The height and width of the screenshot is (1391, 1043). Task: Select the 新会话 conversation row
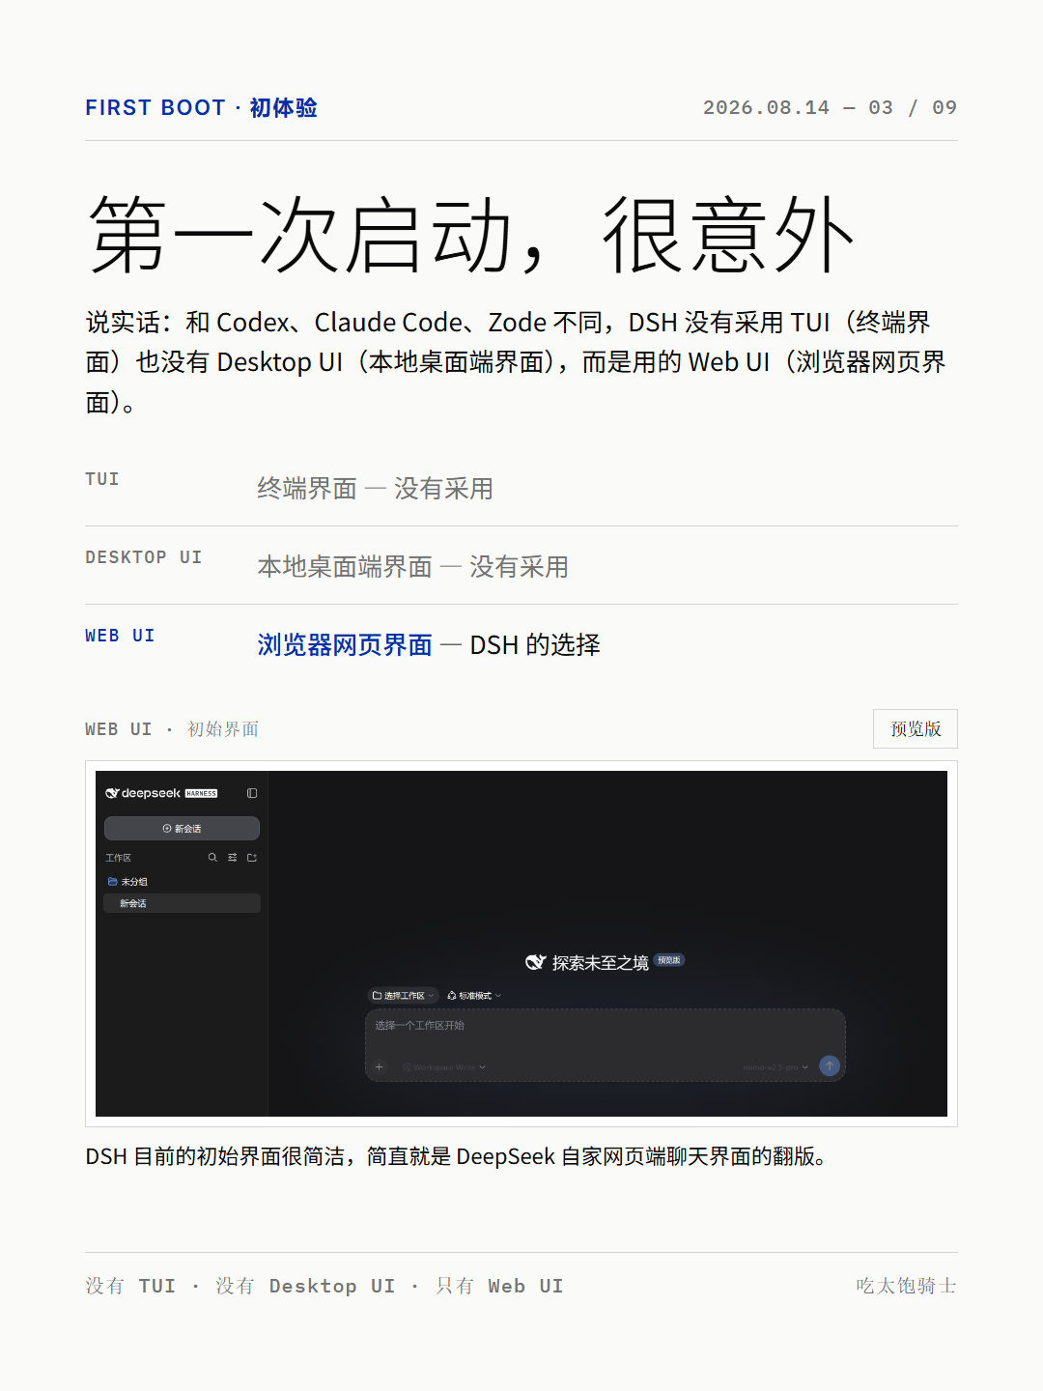[182, 903]
